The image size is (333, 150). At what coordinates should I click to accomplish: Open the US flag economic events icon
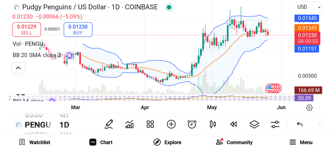(x=270, y=88)
